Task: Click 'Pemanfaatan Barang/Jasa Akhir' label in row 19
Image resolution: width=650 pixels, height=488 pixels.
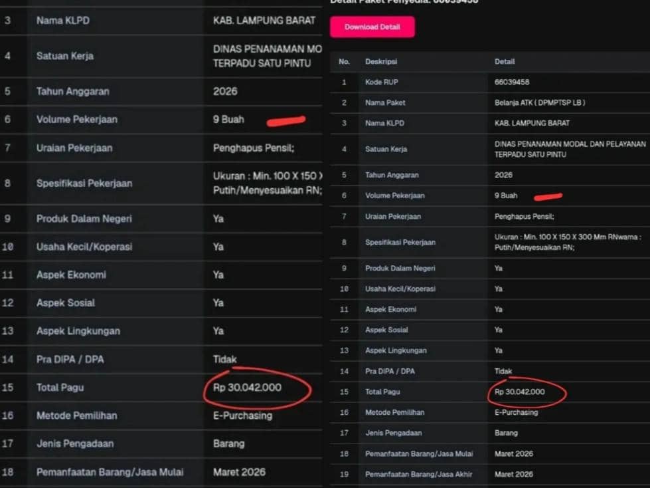Action: click(419, 474)
